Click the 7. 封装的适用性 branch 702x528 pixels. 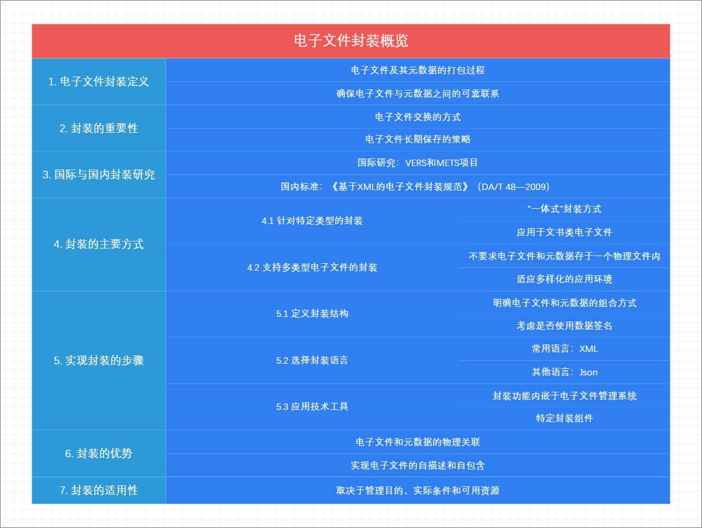(x=99, y=489)
